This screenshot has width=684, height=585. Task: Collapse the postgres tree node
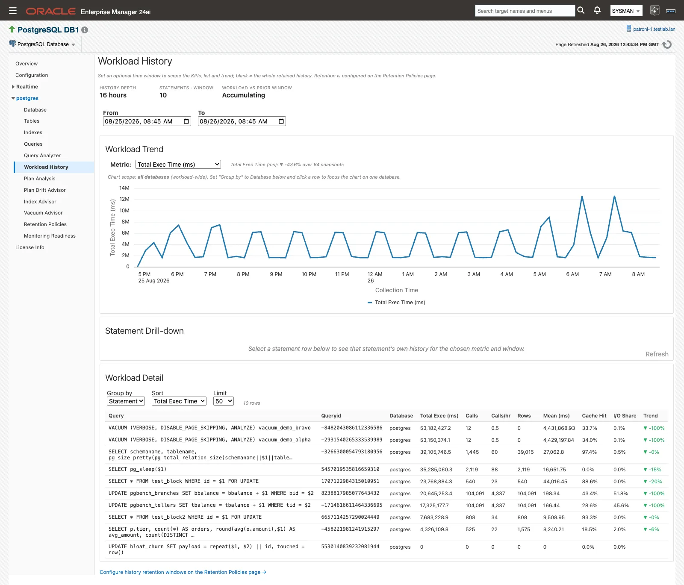click(13, 98)
